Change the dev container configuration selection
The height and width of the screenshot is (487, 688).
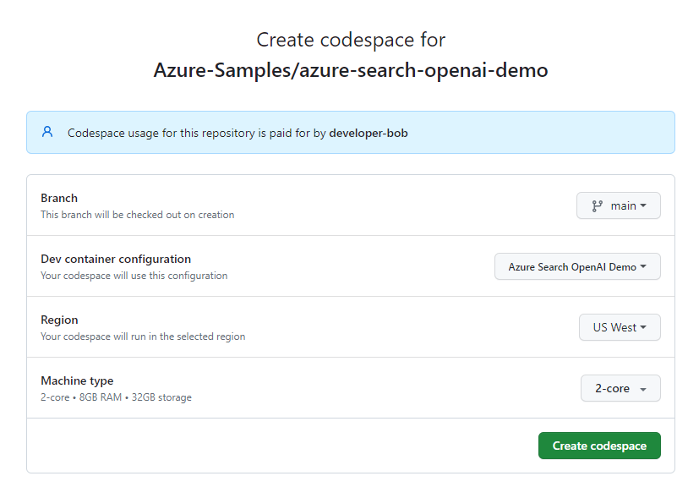577,265
